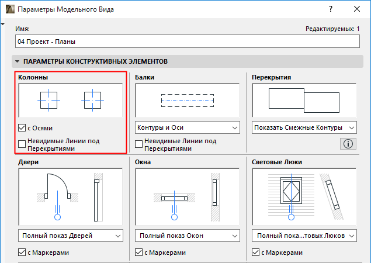This screenshot has height=263, width=371.
Task: Click the Двери preview image
Action: click(71, 197)
